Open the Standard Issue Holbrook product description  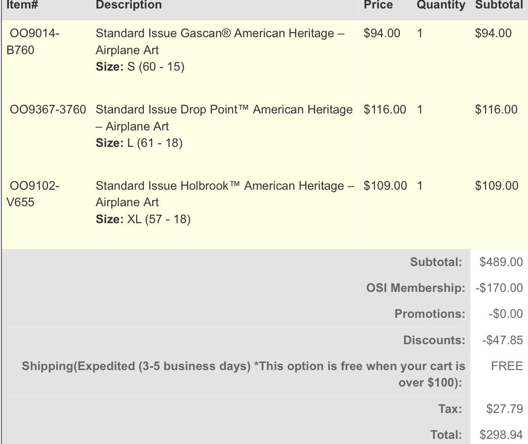coord(225,194)
